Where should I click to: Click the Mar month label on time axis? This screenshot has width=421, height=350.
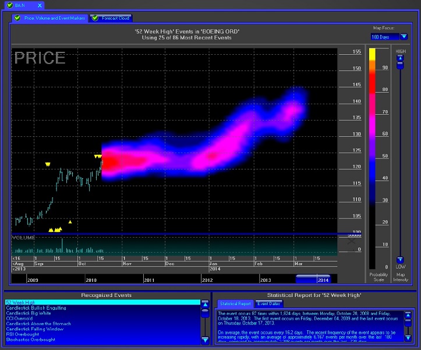click(298, 264)
